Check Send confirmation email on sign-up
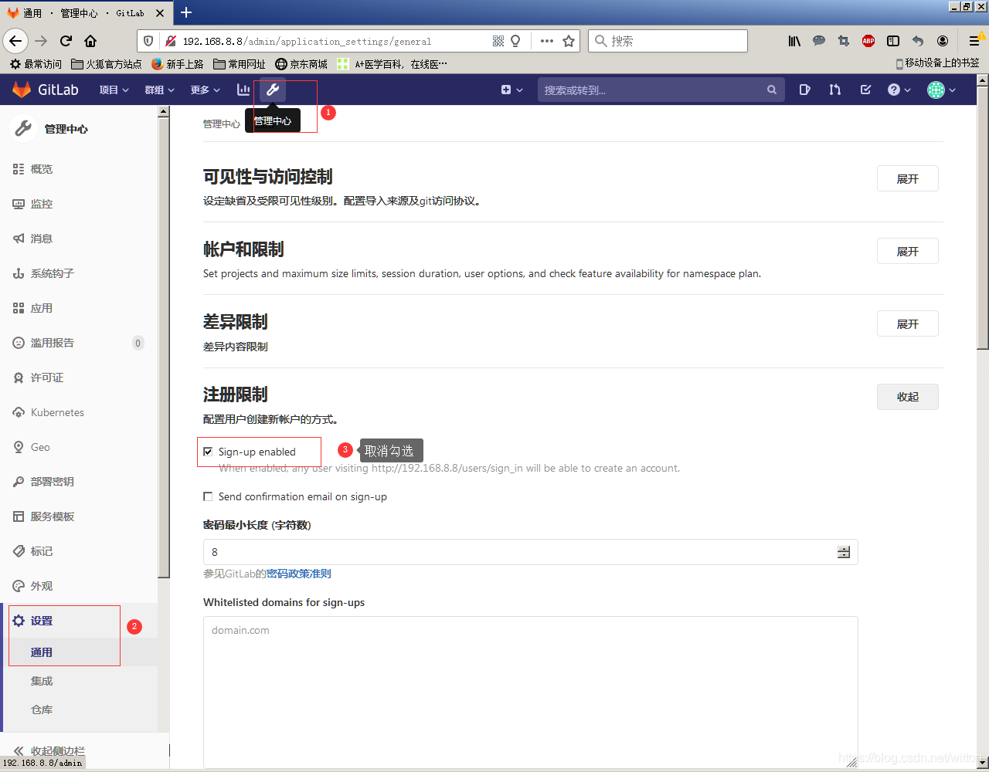This screenshot has width=989, height=772. pos(208,496)
